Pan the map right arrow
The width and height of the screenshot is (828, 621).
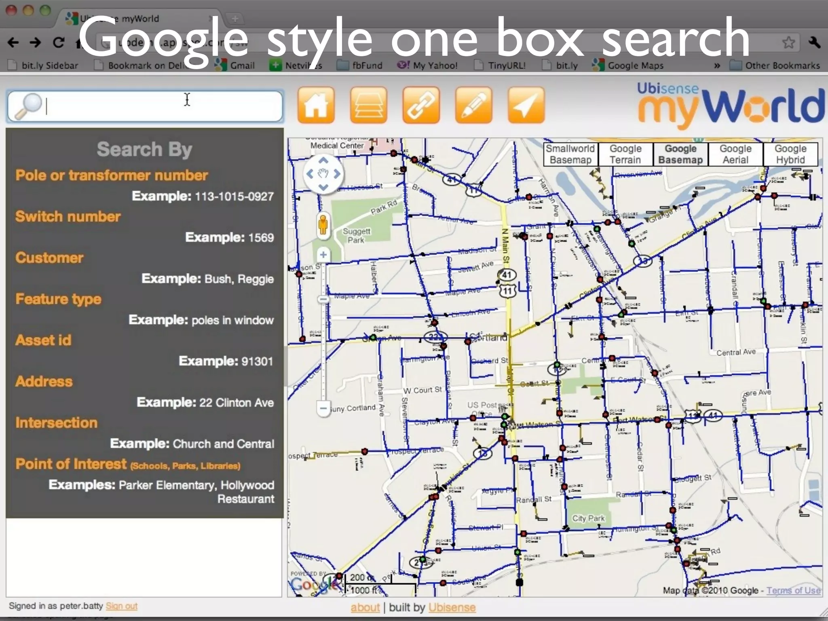[337, 174]
